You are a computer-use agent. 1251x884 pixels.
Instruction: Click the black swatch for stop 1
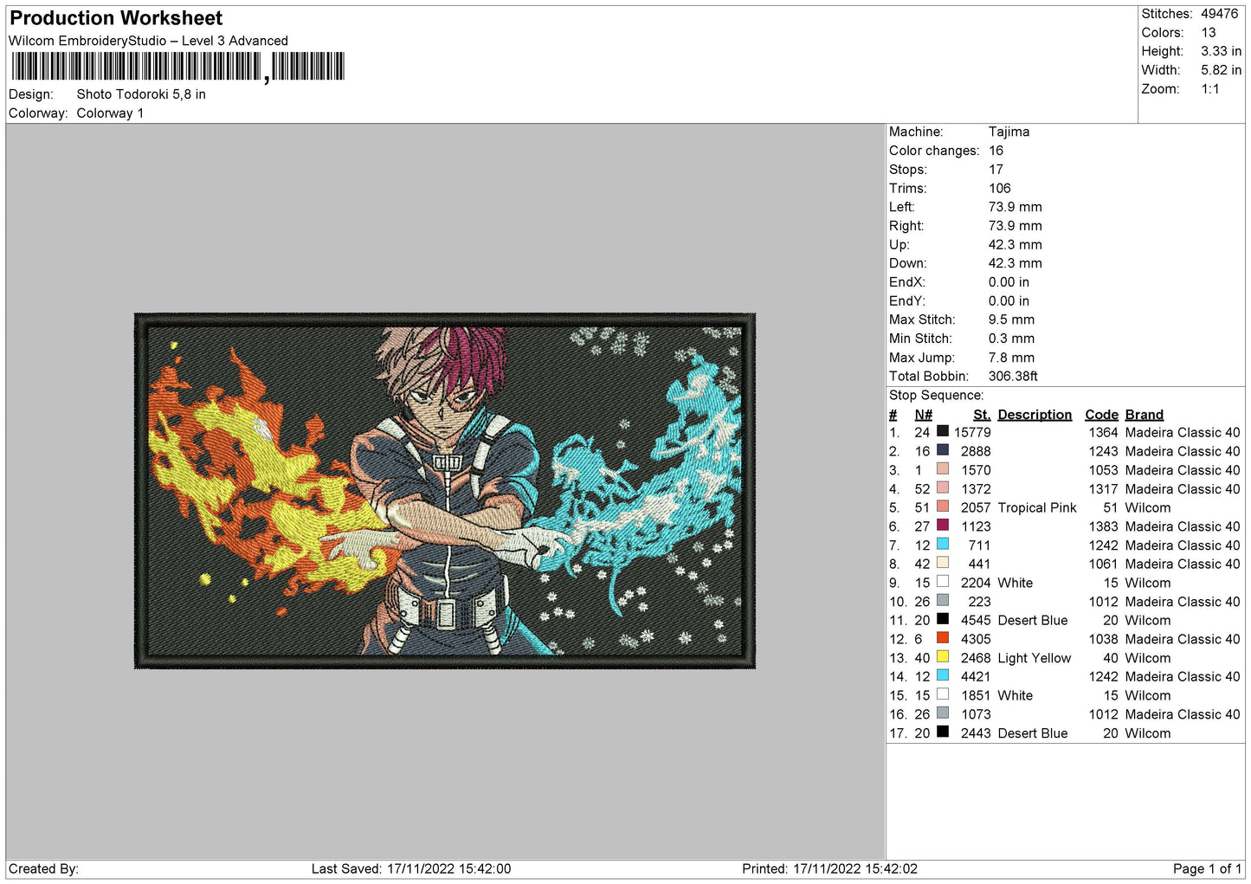[942, 431]
